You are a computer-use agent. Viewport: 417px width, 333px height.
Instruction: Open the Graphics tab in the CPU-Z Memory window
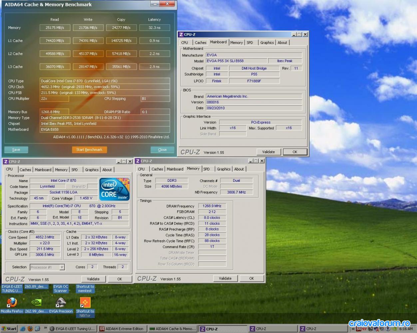(224, 169)
